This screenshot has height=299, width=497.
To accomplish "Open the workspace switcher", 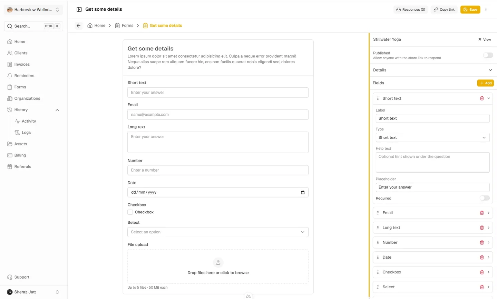I will (33, 10).
